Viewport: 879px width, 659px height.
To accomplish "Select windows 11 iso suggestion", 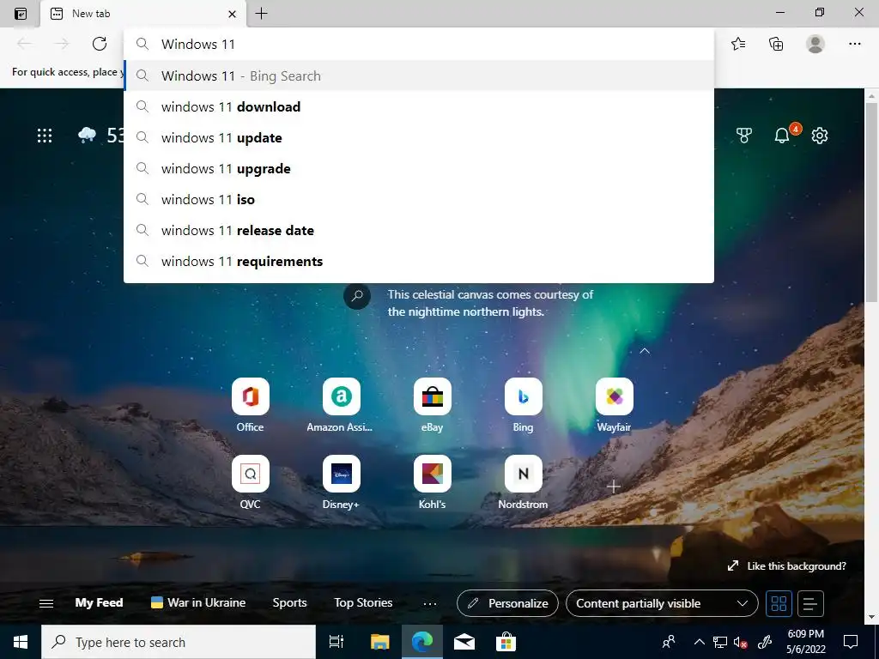I will [419, 199].
